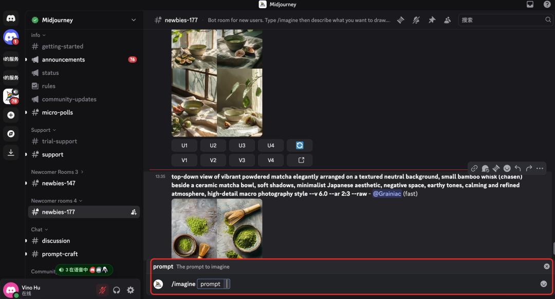The width and height of the screenshot is (555, 299).
Task: Open image on web external link button
Action: [x=300, y=160]
